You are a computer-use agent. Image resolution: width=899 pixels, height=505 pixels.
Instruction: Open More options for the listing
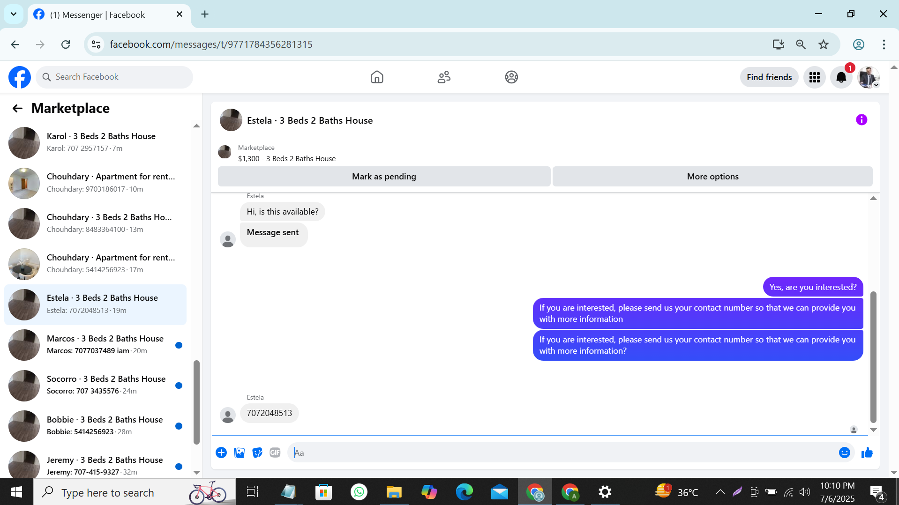point(712,177)
